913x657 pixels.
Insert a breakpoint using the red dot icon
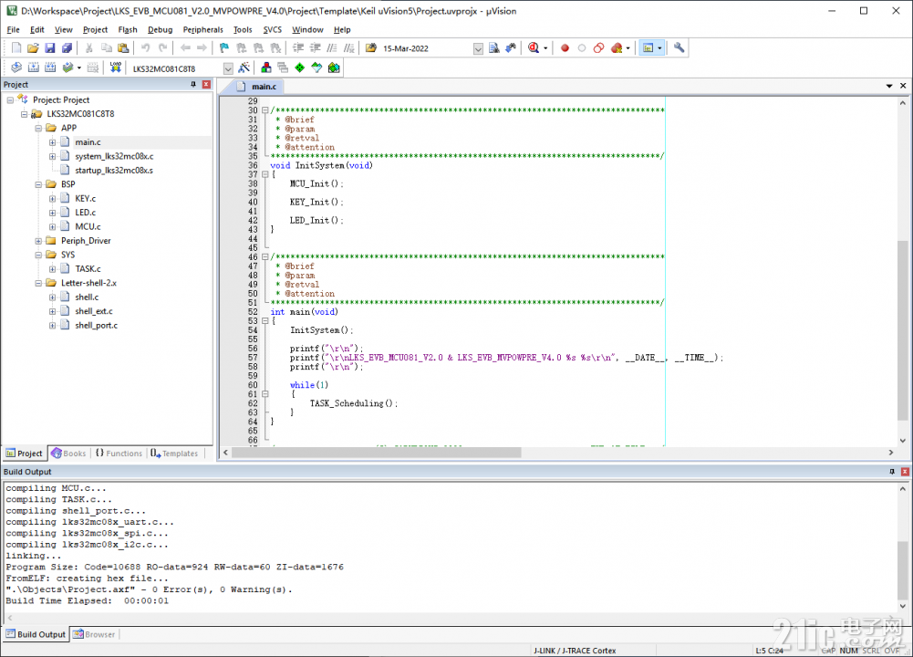565,48
